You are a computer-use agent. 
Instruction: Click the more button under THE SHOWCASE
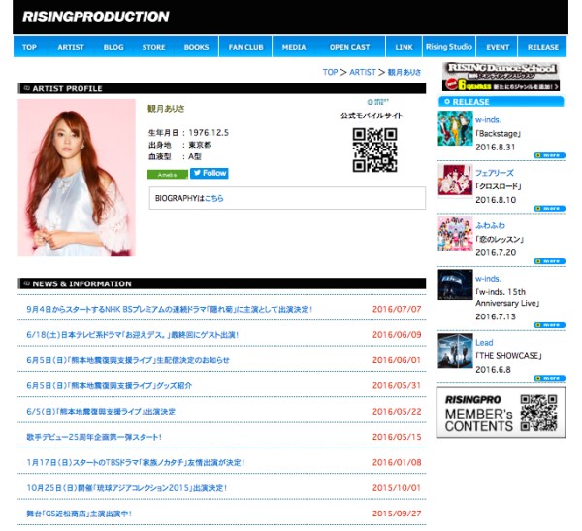click(x=550, y=379)
